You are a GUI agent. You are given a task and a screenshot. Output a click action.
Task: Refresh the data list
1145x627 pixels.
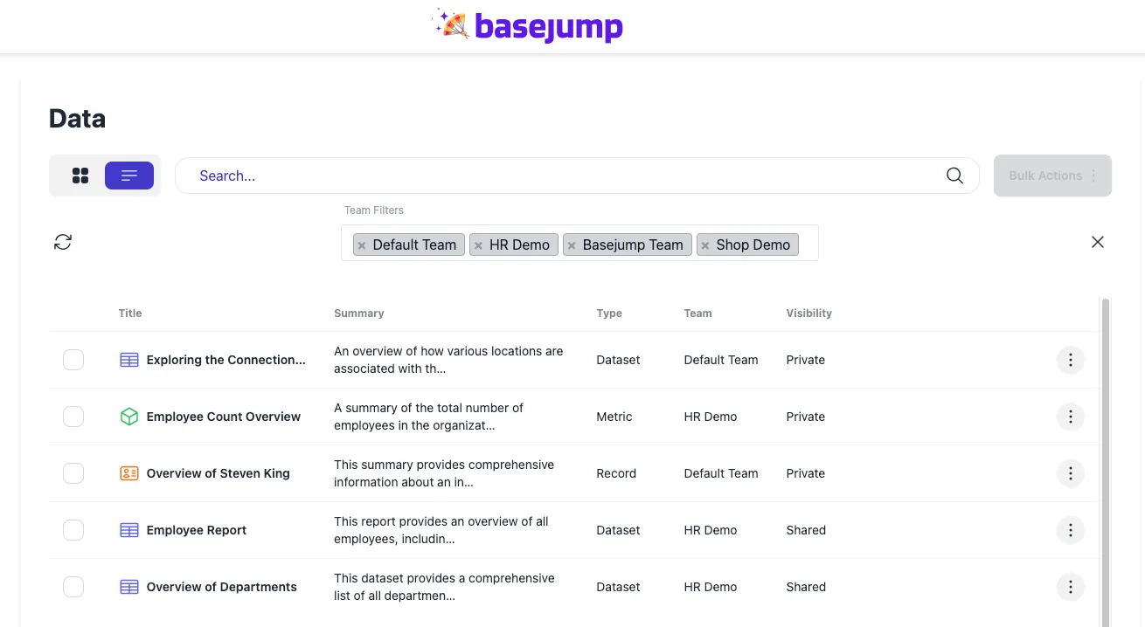[63, 242]
